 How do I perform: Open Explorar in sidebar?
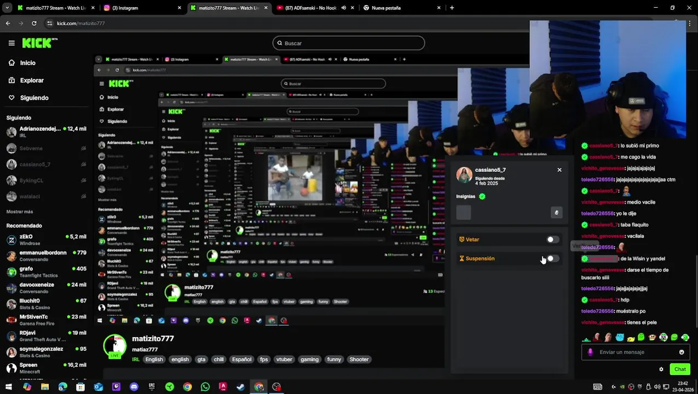point(32,80)
